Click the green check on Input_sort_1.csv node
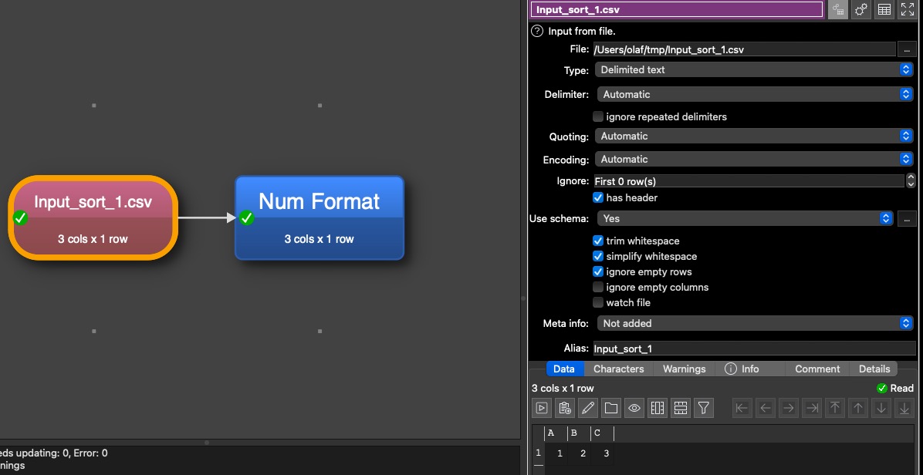 (x=20, y=218)
